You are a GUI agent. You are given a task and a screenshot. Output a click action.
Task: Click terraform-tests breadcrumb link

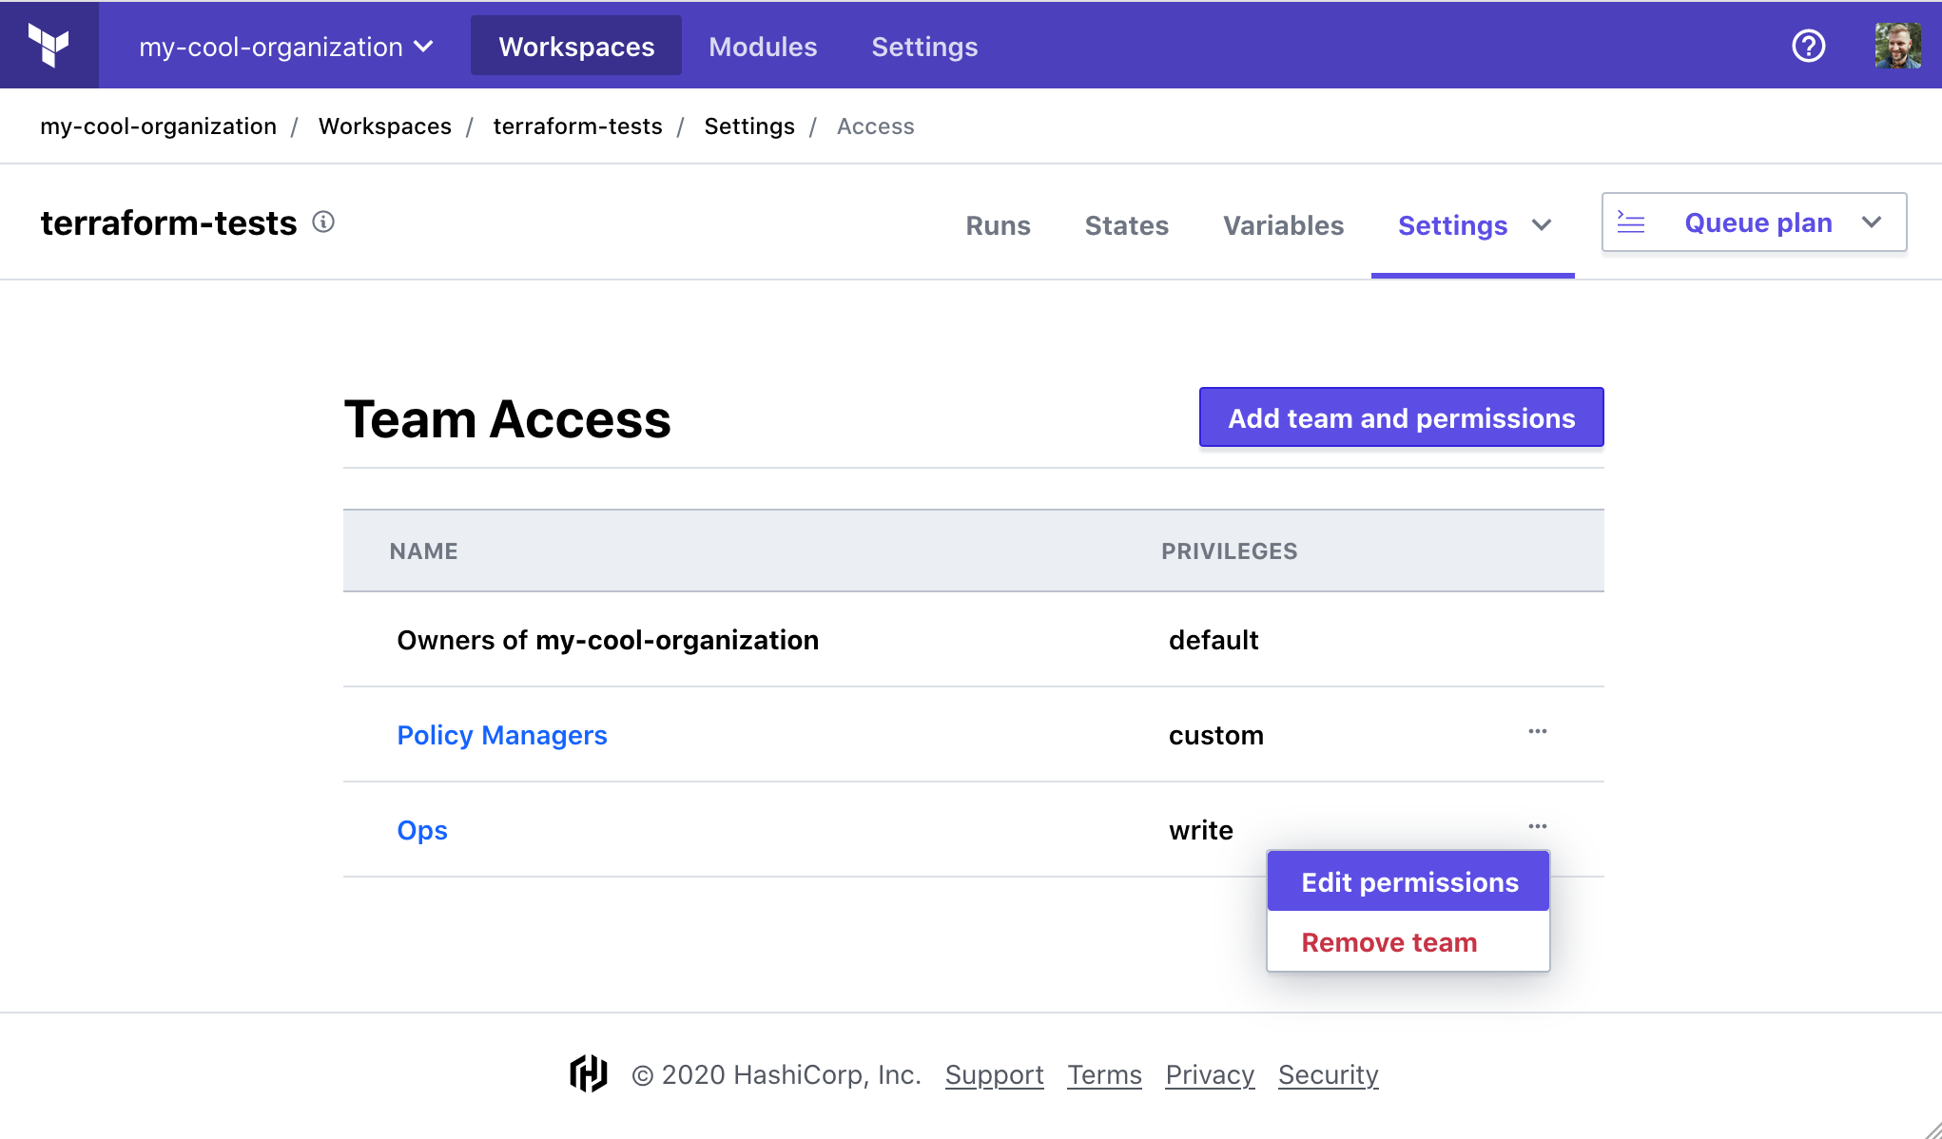577,126
